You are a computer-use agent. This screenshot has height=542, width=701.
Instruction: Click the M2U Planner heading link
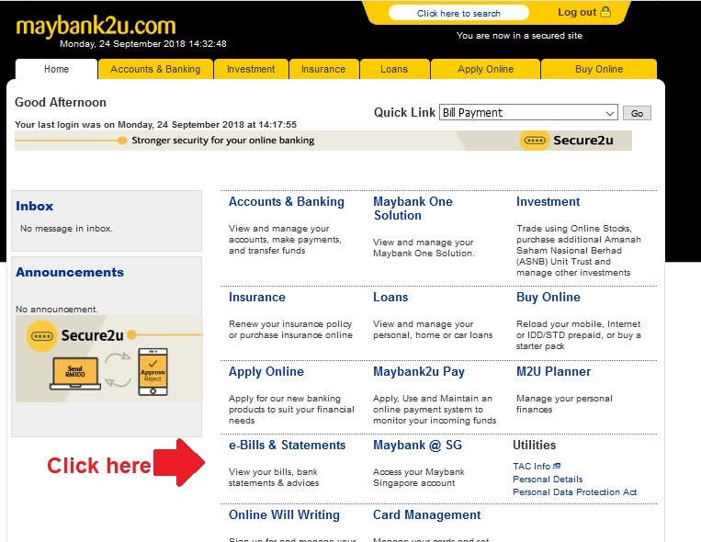(x=553, y=372)
